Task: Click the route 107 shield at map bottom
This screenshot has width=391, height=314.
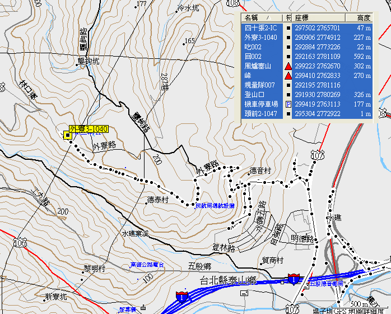Action: [x=292, y=310]
